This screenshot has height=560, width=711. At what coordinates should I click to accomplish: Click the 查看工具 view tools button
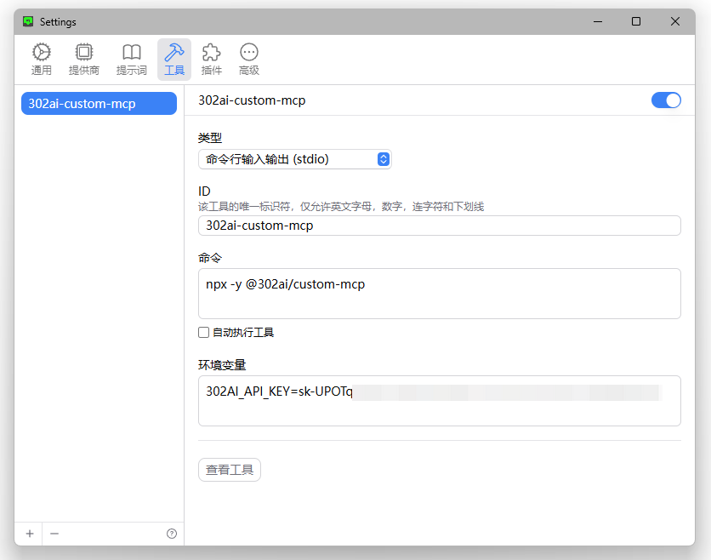point(230,470)
